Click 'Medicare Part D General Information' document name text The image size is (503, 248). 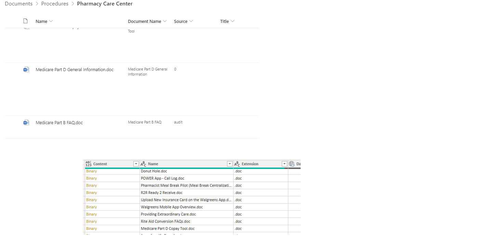tap(148, 72)
